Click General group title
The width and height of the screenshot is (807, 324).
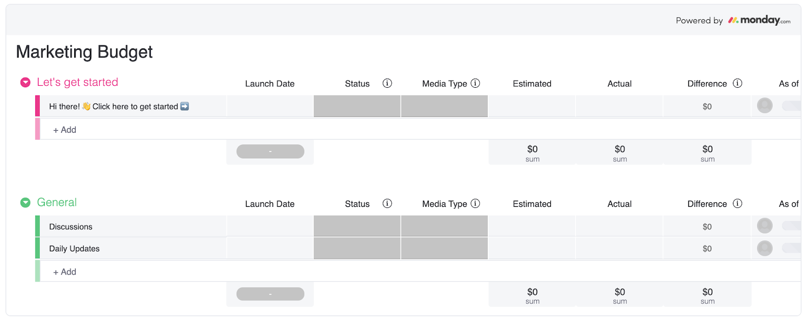(56, 202)
